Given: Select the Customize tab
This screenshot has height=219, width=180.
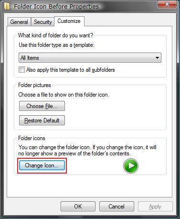Looking at the screenshot, I should click(69, 21).
